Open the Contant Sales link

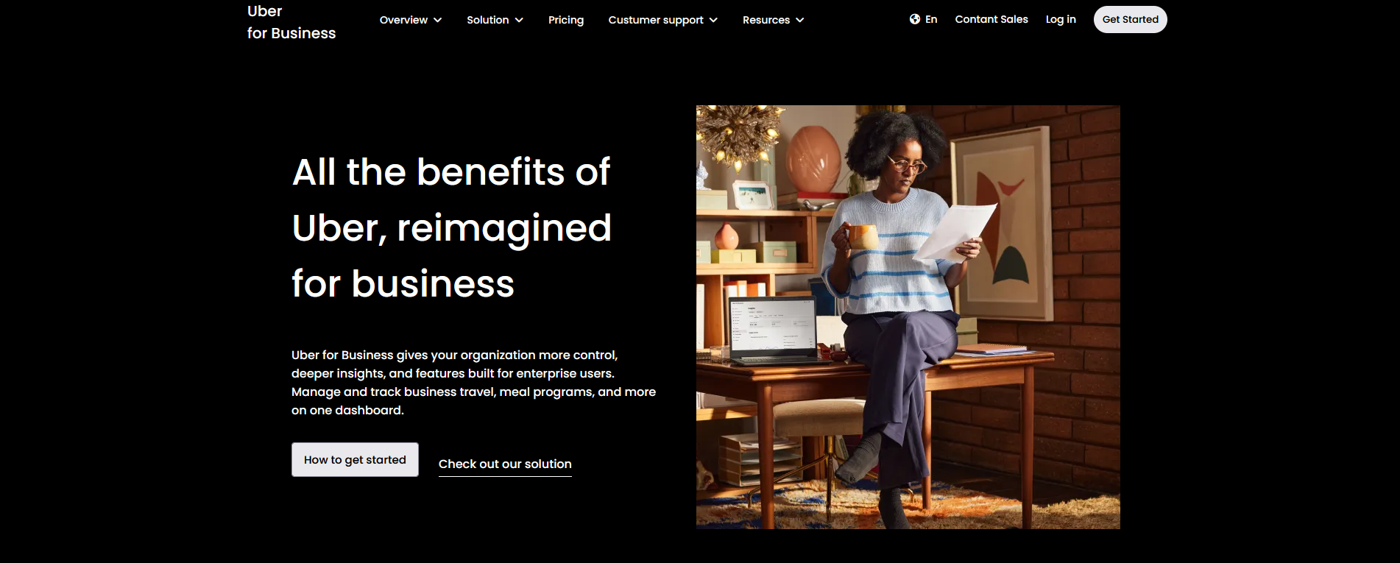click(x=991, y=19)
